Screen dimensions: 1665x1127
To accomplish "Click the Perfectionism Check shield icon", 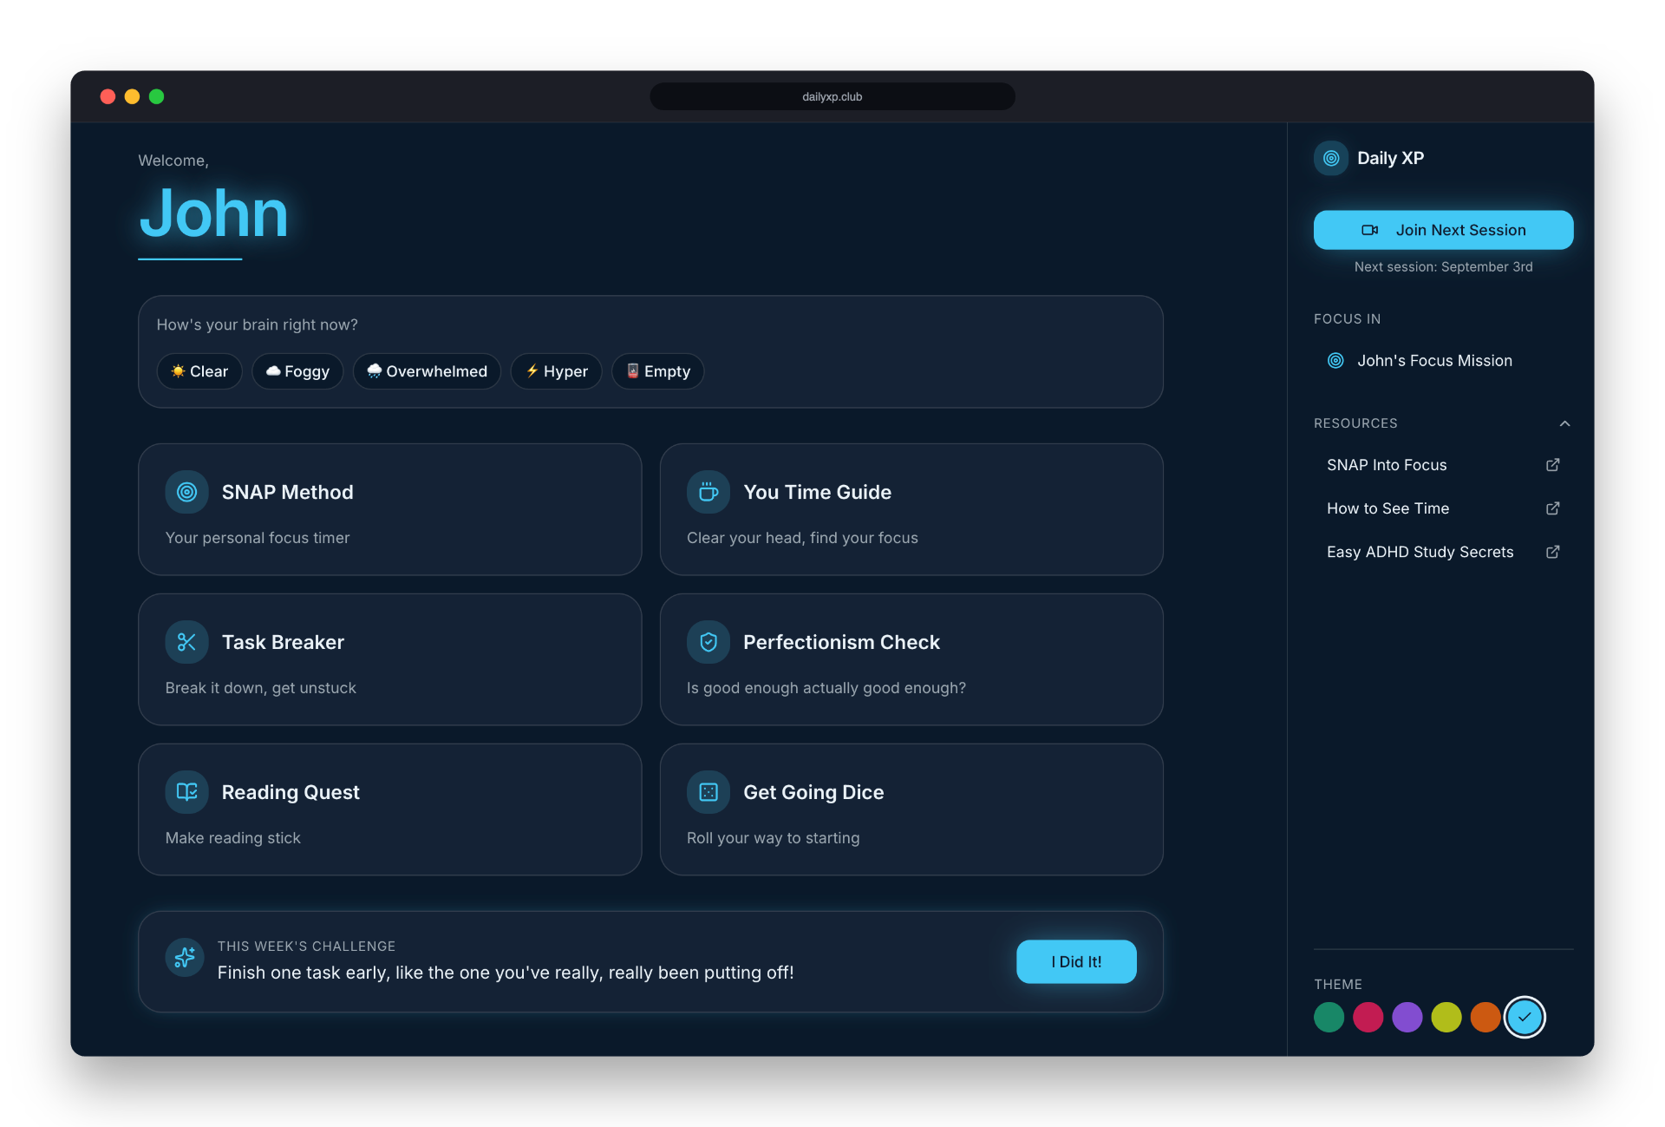I will [x=708, y=642].
